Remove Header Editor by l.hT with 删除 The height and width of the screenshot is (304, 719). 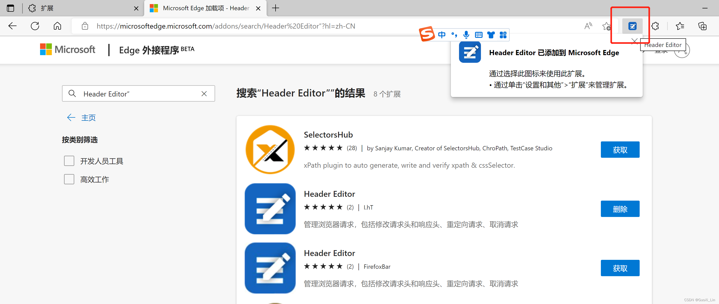click(620, 209)
